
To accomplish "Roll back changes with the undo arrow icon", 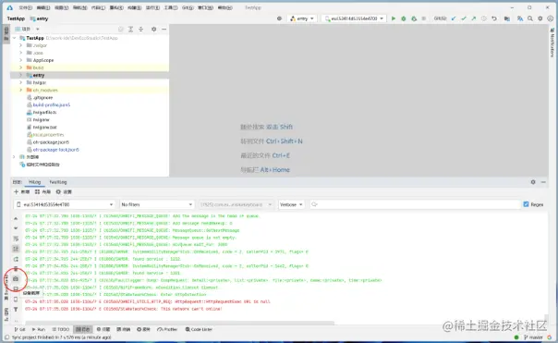I will [494, 18].
